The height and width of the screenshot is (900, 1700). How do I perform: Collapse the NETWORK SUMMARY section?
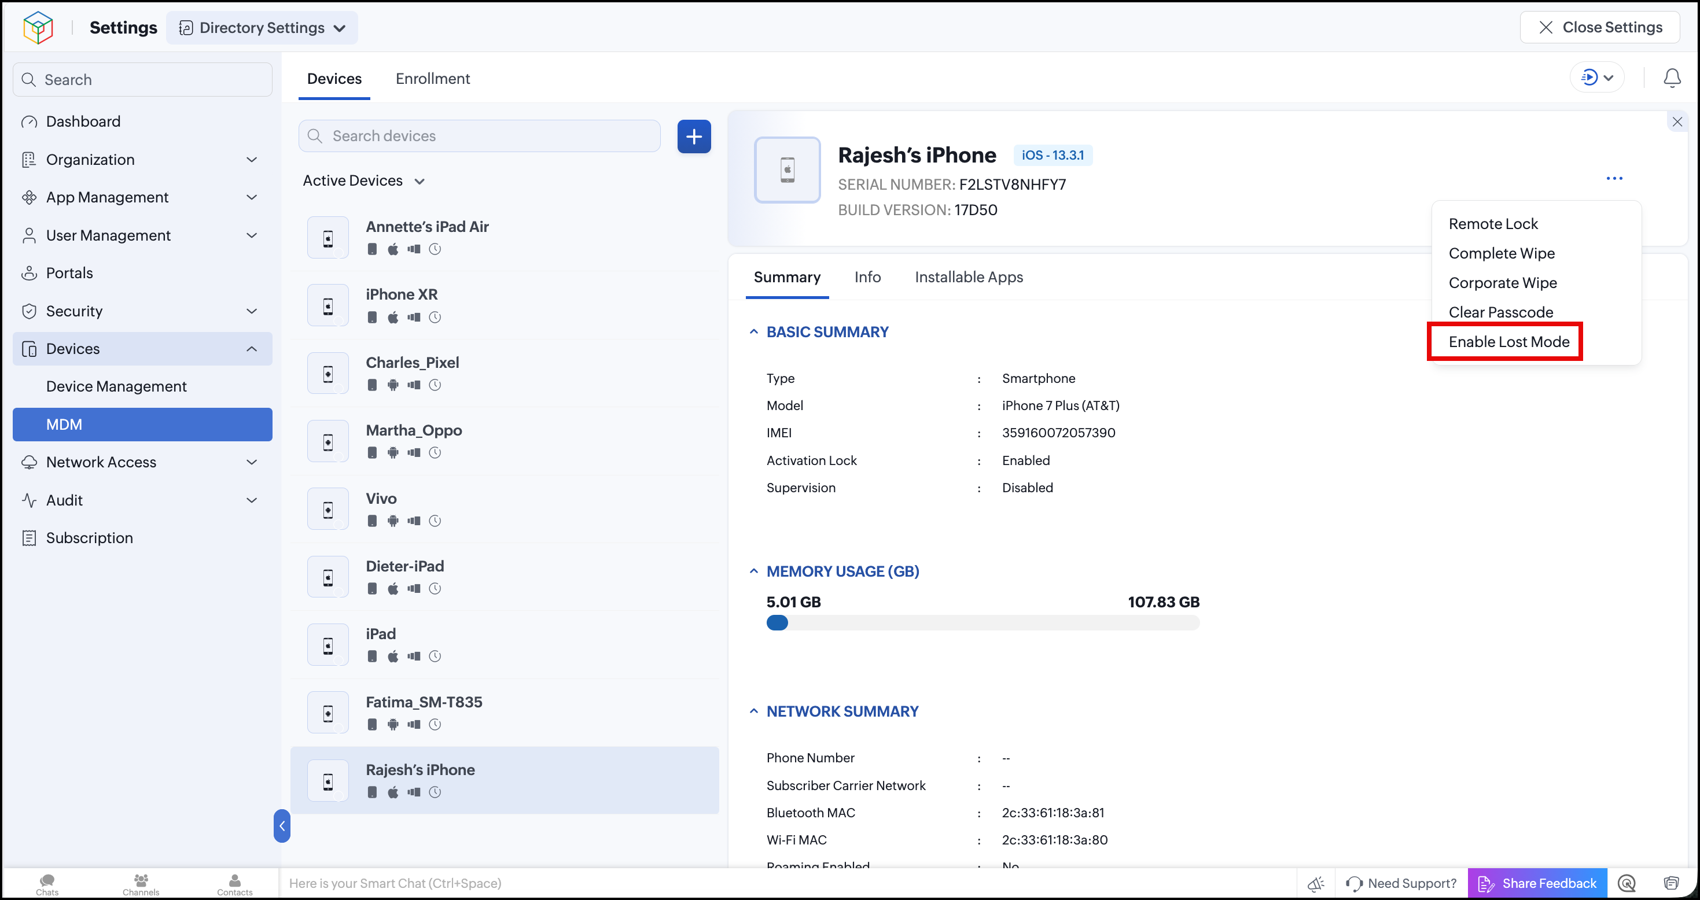(753, 711)
